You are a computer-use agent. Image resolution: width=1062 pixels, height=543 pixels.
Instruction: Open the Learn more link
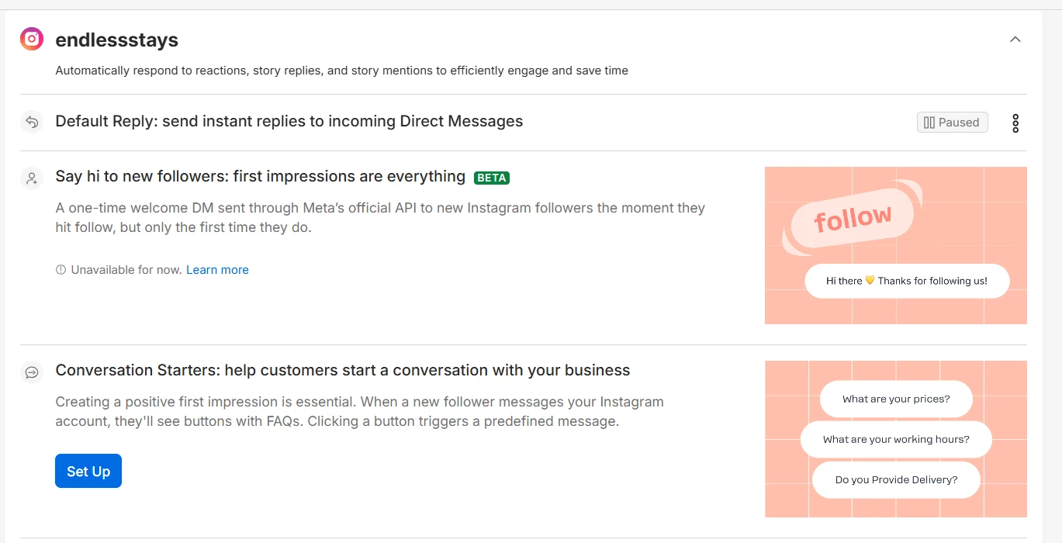pyautogui.click(x=217, y=270)
